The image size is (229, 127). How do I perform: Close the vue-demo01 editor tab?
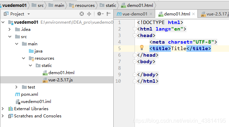[x=151, y=14]
